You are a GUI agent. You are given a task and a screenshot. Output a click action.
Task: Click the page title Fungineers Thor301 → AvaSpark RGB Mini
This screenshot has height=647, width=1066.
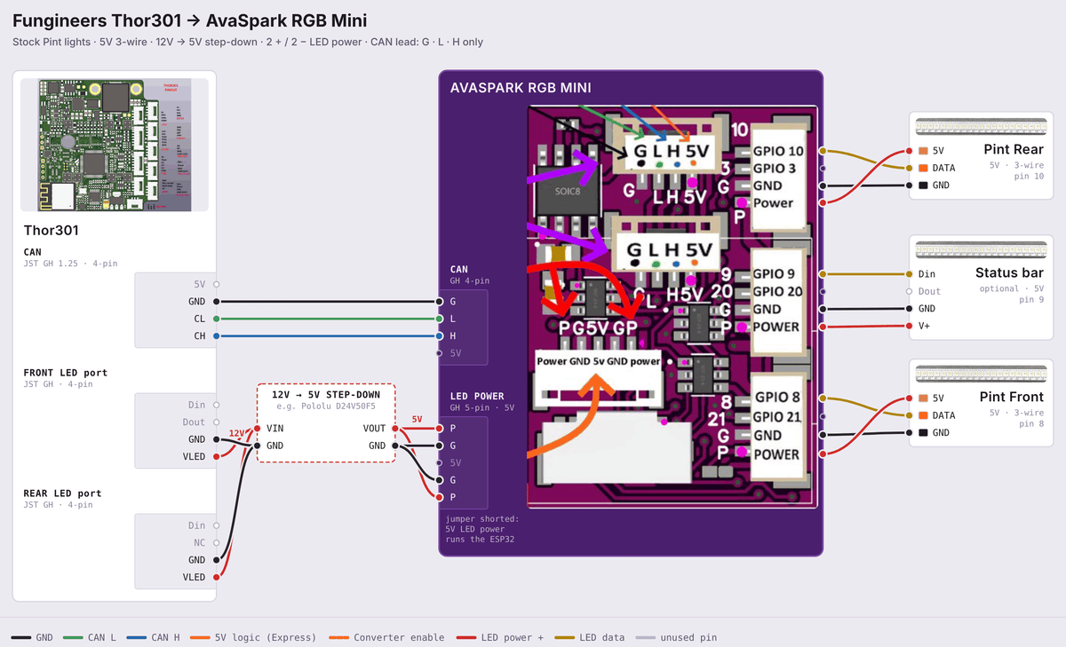[x=190, y=20]
